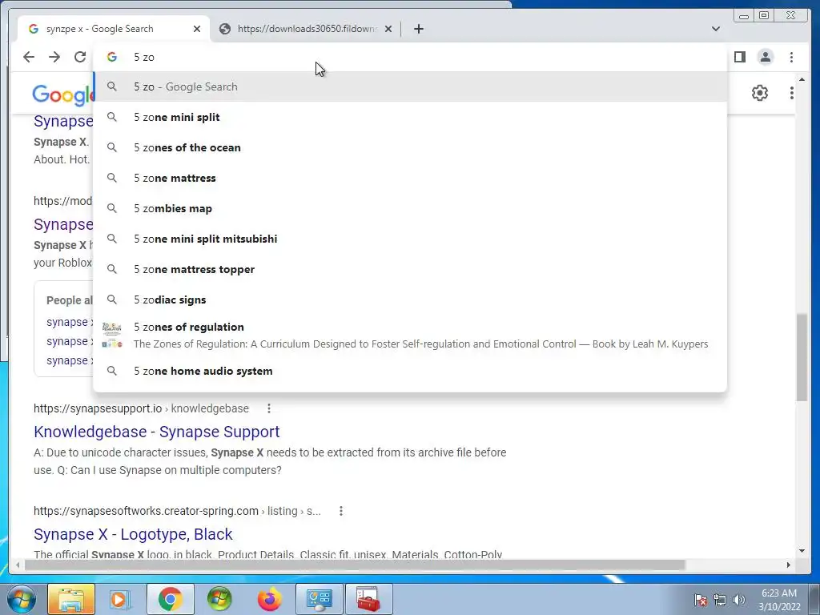Select the '5 zo - Google Search' suggestion
The image size is (820, 615).
coord(410,86)
